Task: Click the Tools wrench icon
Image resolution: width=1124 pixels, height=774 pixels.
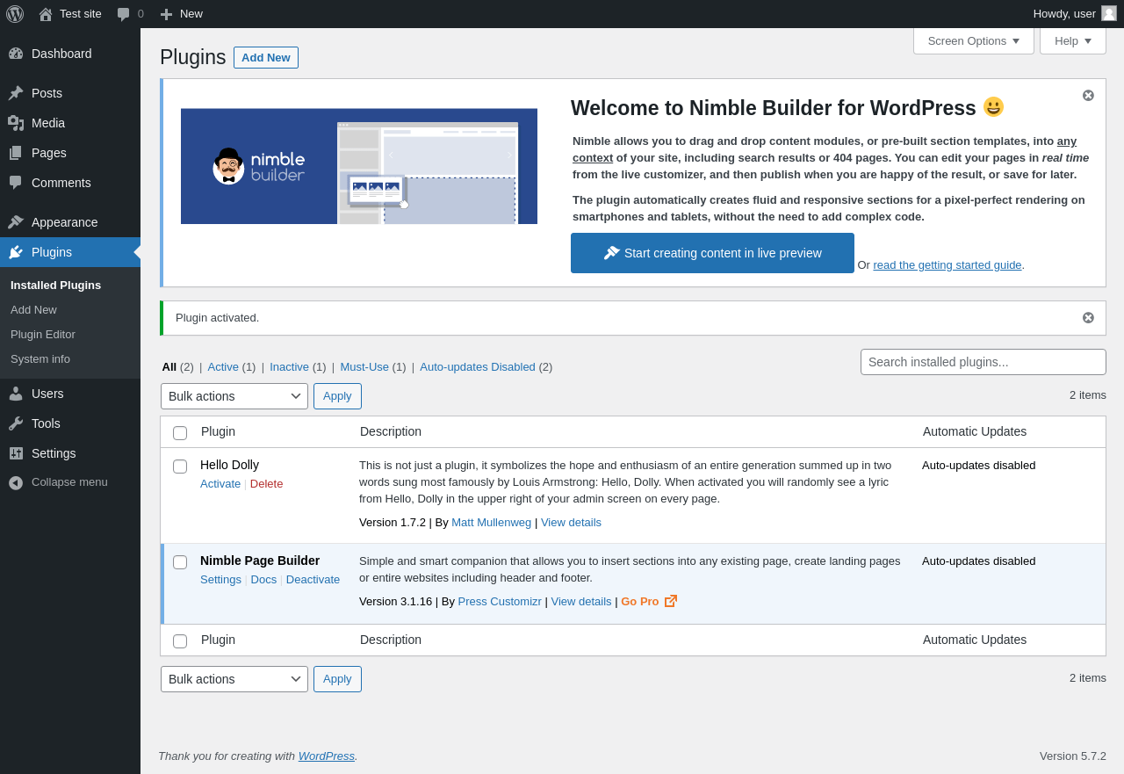Action: click(x=16, y=423)
